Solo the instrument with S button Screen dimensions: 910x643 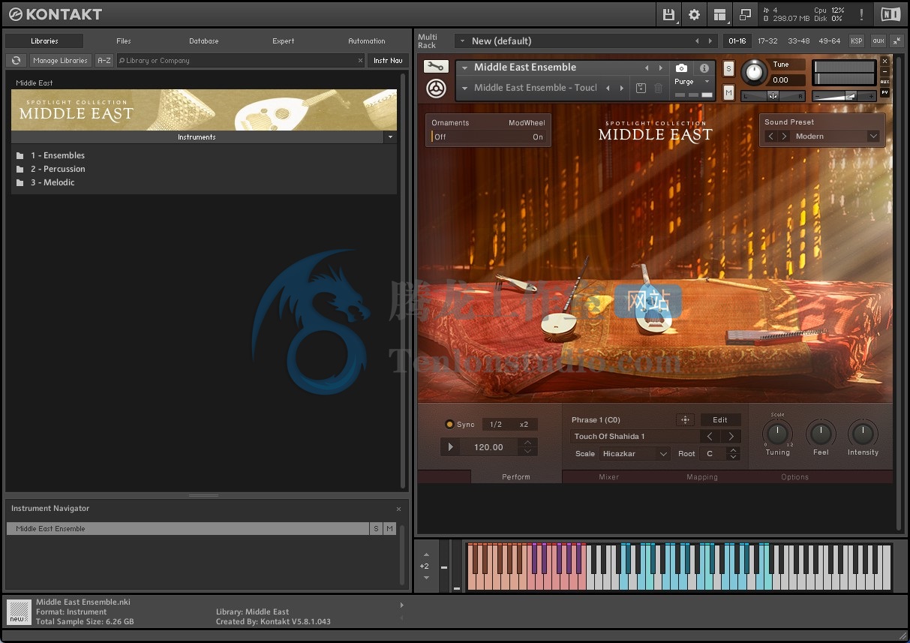[x=728, y=68]
